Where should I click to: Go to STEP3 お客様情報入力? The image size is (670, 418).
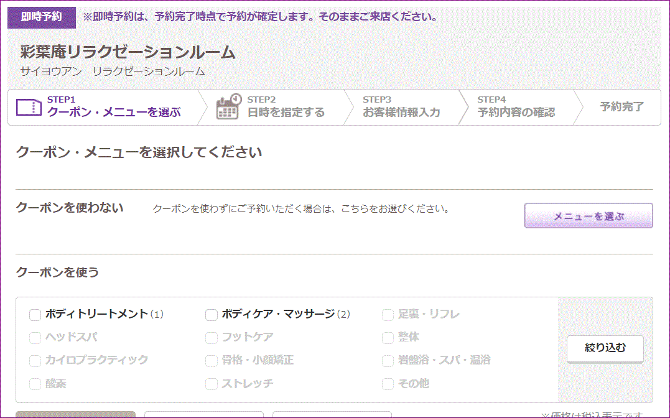(401, 107)
